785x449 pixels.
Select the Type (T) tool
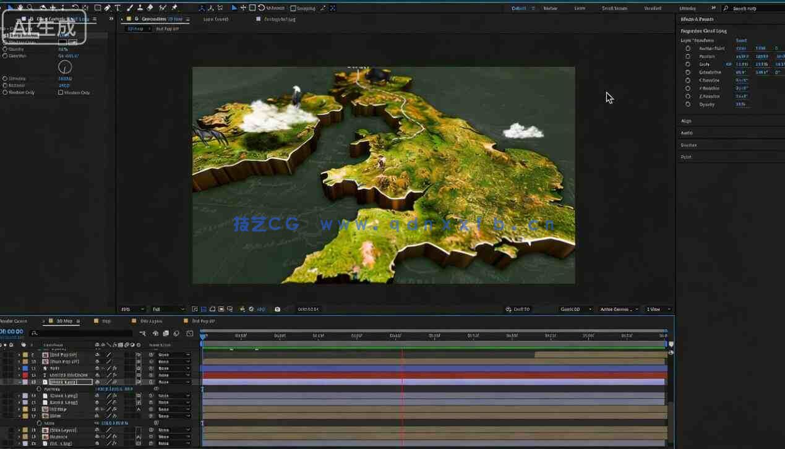point(118,7)
